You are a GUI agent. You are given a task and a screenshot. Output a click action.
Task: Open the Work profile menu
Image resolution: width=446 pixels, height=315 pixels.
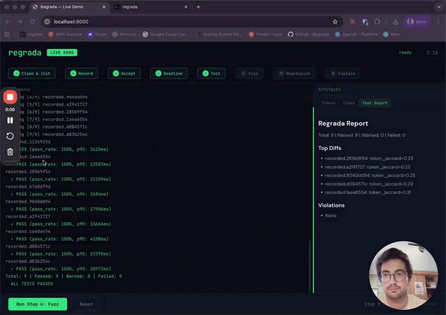click(x=417, y=22)
